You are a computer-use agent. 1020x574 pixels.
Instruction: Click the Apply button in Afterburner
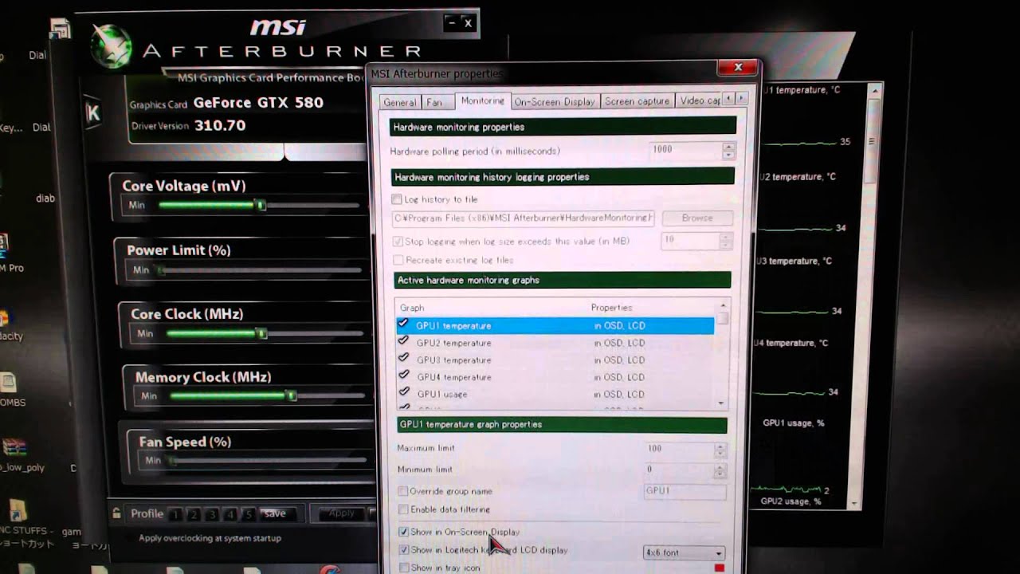click(341, 513)
